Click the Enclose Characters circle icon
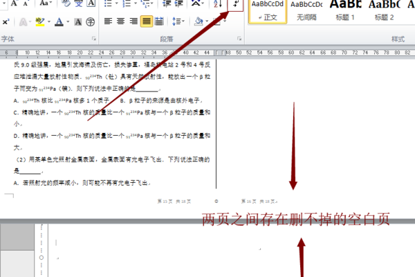415x277 pixels. tap(90, 21)
